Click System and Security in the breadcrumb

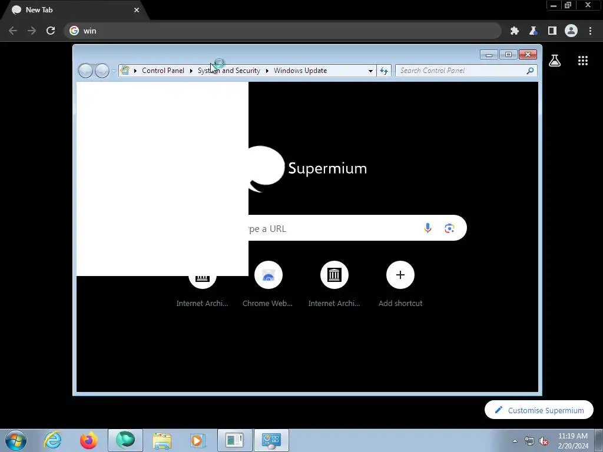[x=229, y=71]
